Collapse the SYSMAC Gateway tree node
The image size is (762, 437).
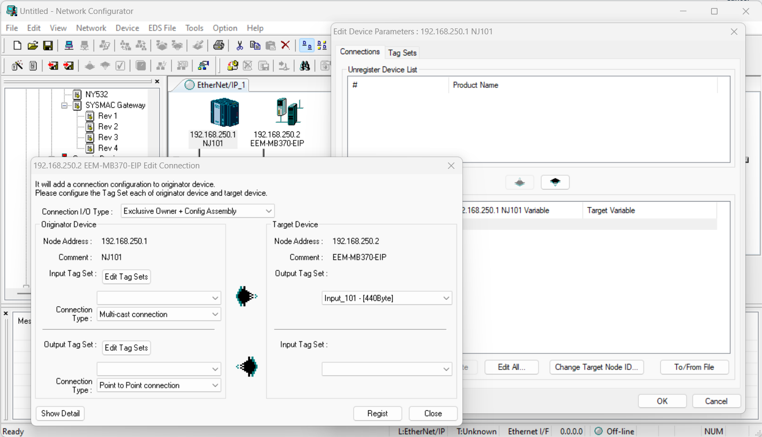[x=64, y=106]
